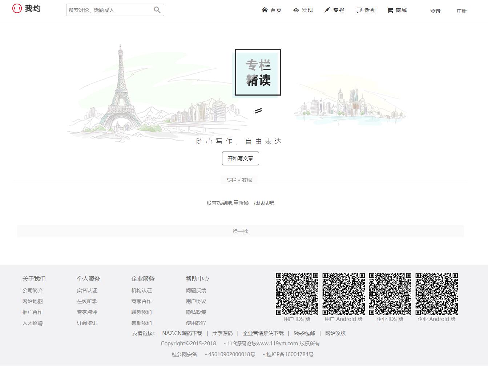The height and width of the screenshot is (374, 488).
Task: Click the 帮助中心 footer heading
Action: [x=197, y=279]
